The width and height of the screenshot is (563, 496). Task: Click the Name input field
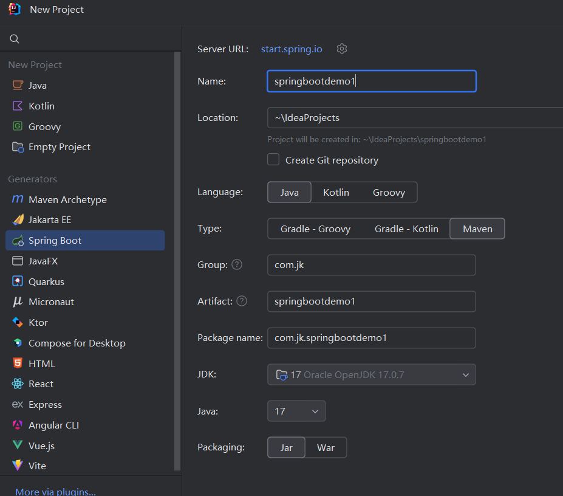[372, 81]
